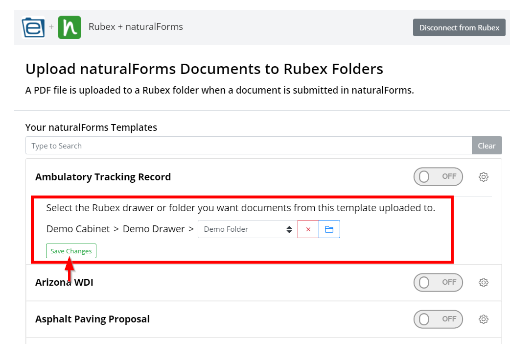Enable the Arizona WDI toggle
This screenshot has width=510, height=344.
438,282
